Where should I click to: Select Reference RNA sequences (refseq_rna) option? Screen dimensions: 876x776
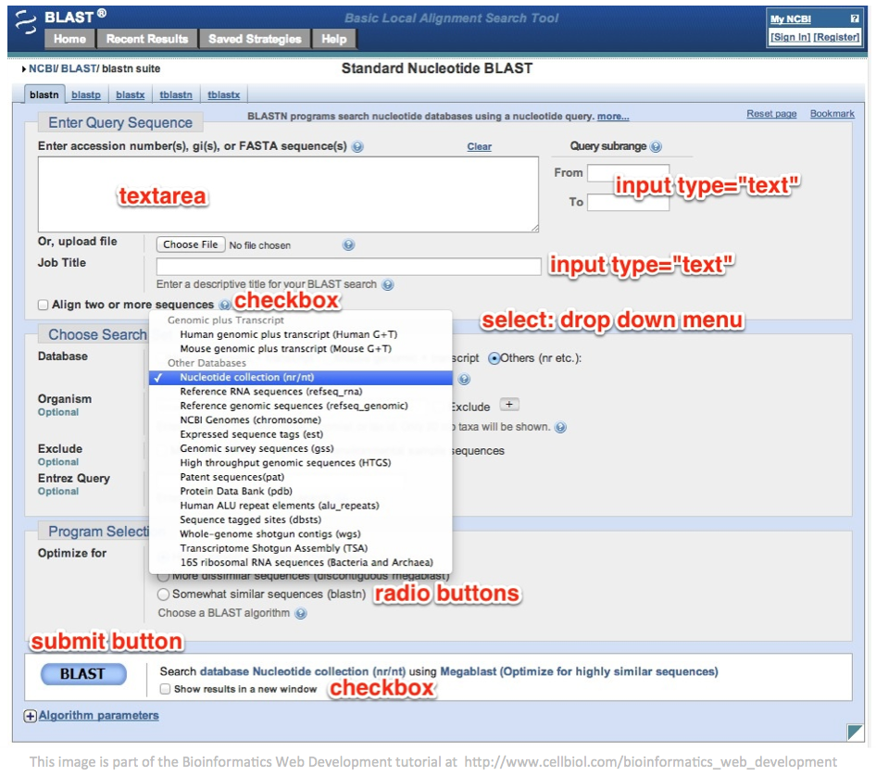coord(301,393)
